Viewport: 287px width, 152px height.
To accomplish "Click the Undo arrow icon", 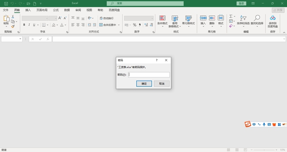I will pyautogui.click(x=12, y=4).
